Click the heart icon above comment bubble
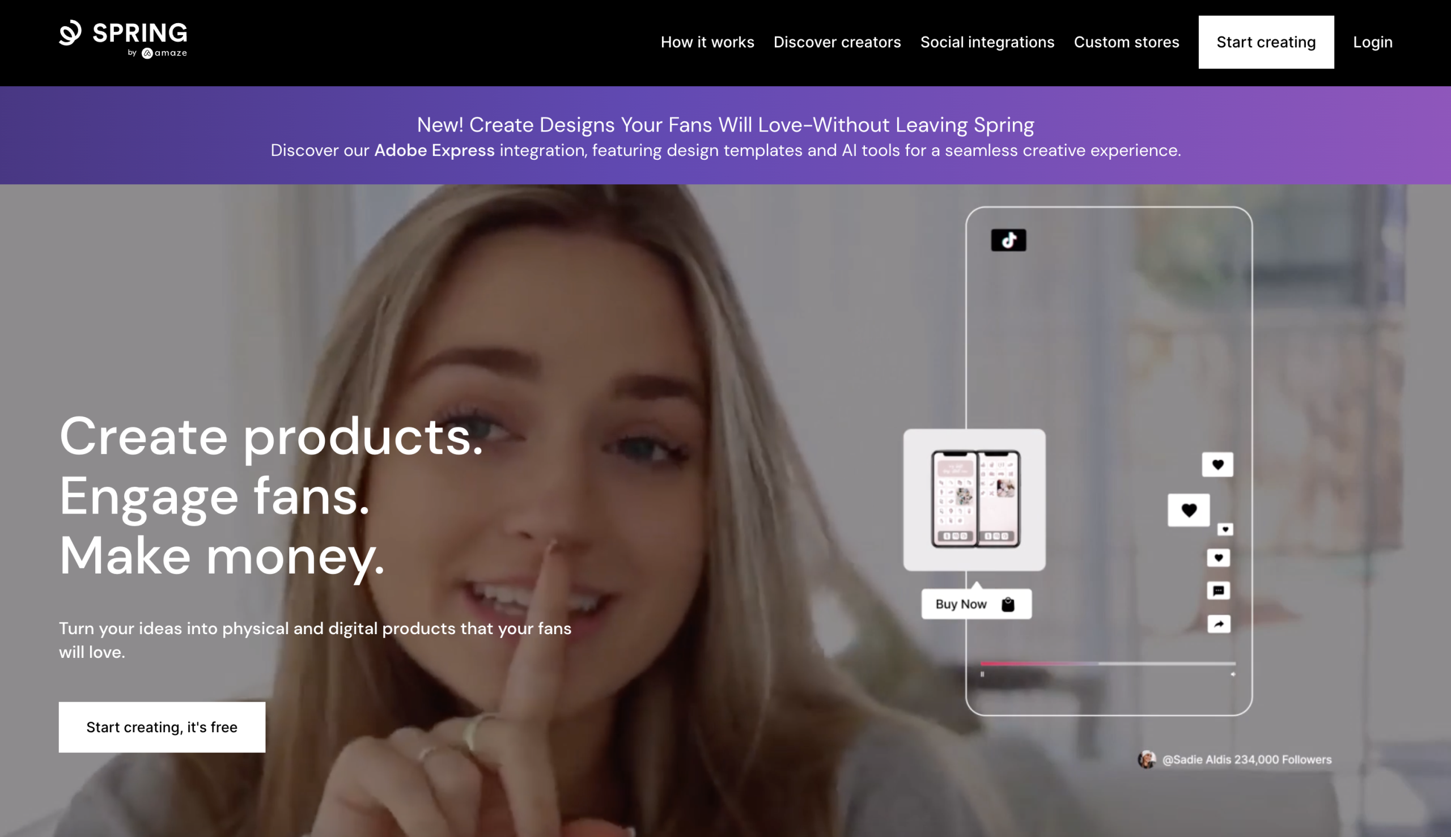1451x837 pixels. 1218,558
